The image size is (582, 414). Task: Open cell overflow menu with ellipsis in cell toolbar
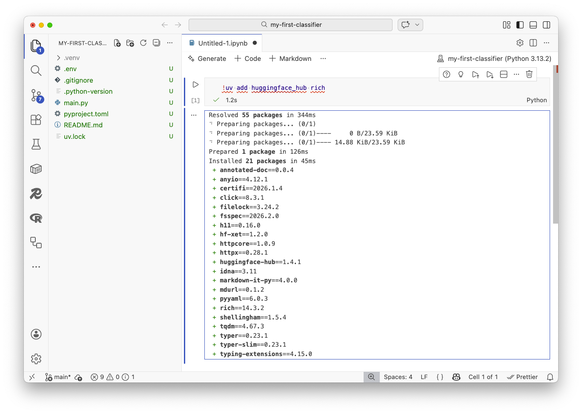[x=516, y=74]
